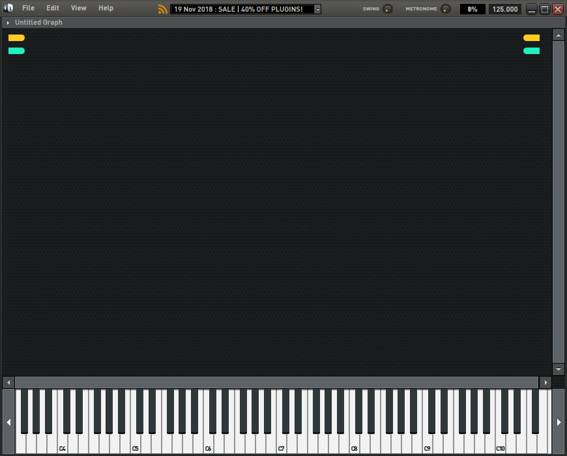Viewport: 567px width, 456px height.
Task: Play the C5 piano key
Action: tap(136, 445)
